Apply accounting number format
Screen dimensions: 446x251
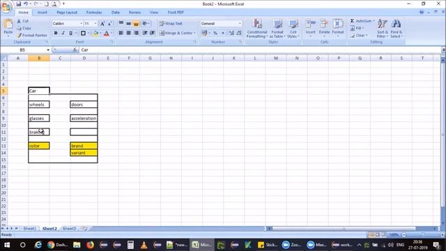click(204, 33)
